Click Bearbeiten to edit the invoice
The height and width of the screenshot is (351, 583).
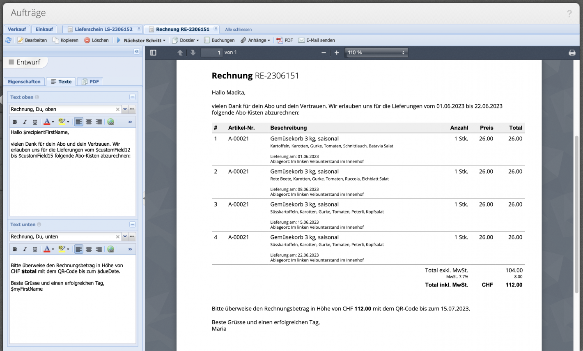coord(32,40)
